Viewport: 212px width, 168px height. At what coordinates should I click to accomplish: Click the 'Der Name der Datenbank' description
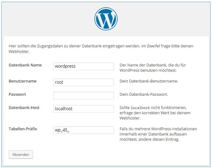coord(153,68)
